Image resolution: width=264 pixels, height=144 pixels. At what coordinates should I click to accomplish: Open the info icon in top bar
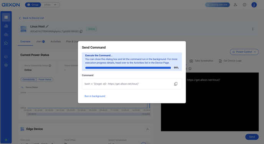(244, 5)
